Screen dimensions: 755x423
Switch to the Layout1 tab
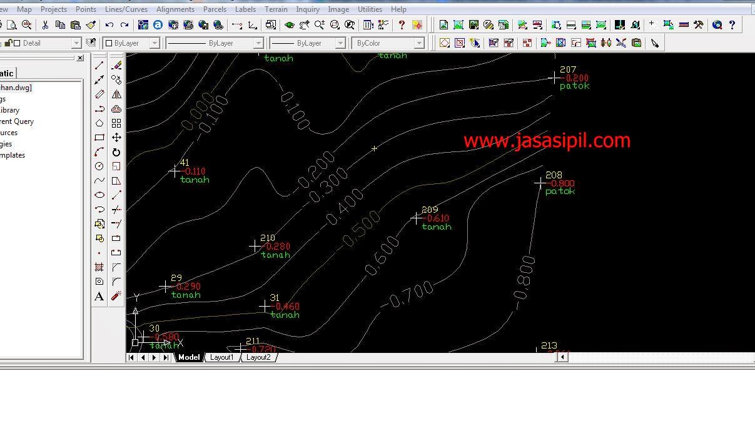[221, 357]
